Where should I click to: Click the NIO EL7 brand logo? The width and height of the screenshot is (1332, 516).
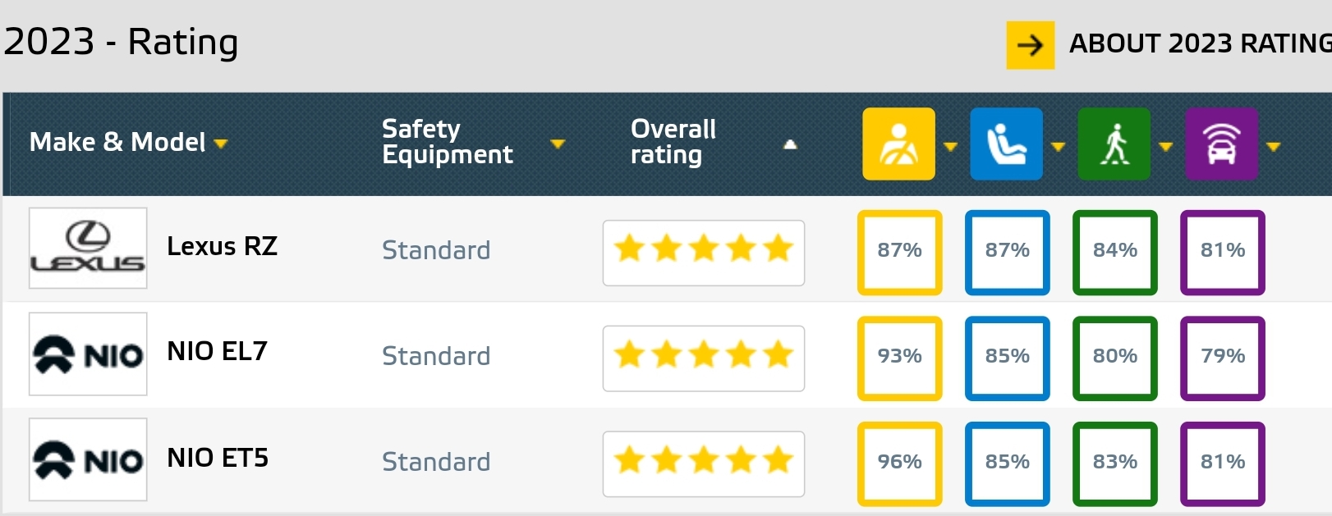coord(88,354)
